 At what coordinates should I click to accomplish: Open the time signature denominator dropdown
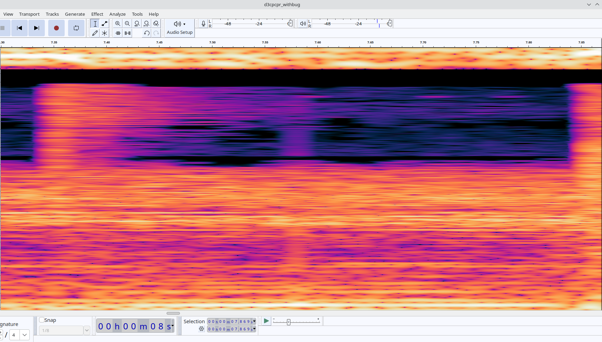point(25,335)
